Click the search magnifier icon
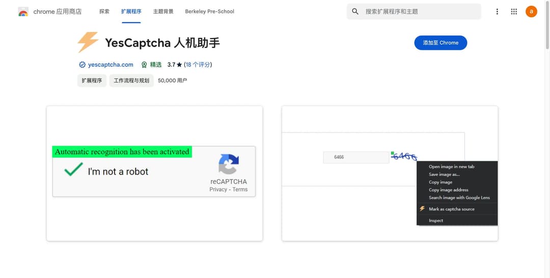This screenshot has height=278, width=550. tap(355, 11)
